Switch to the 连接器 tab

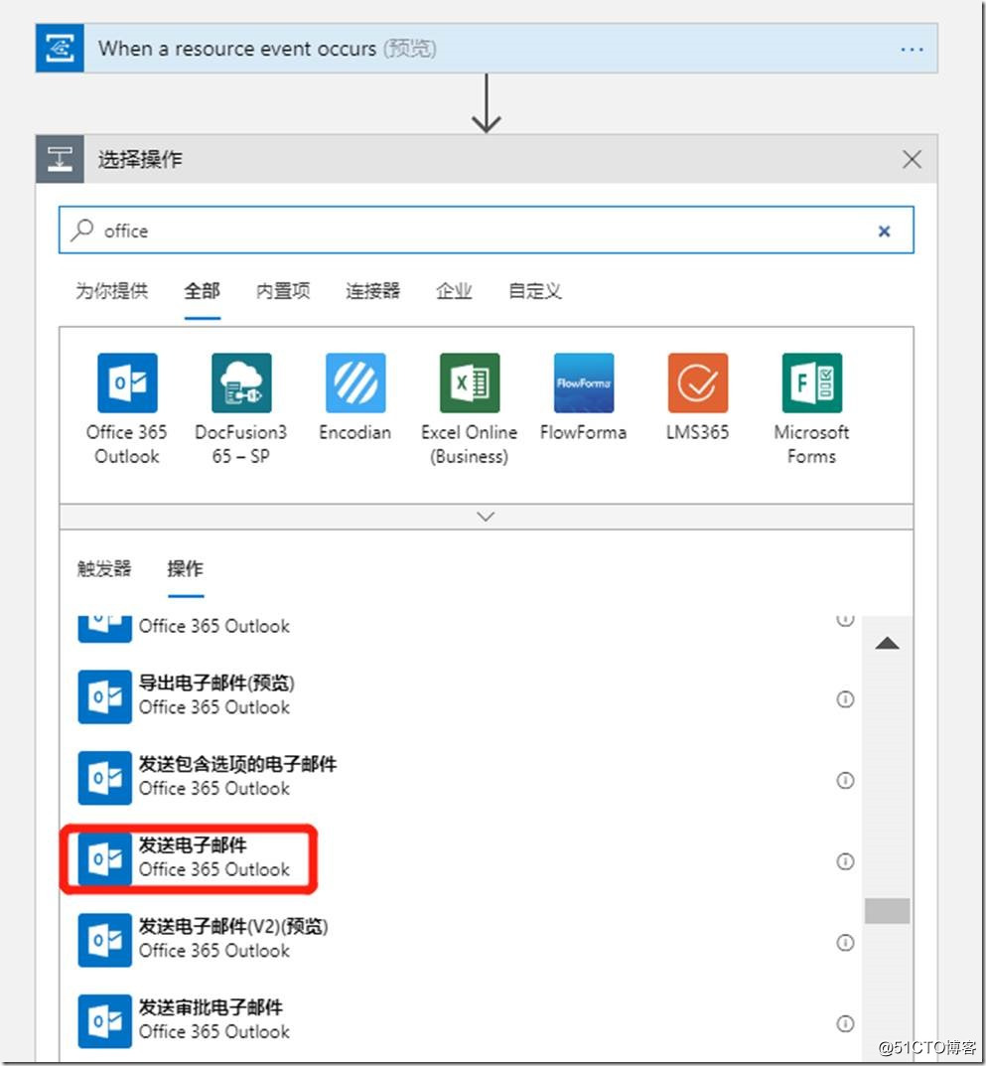click(372, 291)
